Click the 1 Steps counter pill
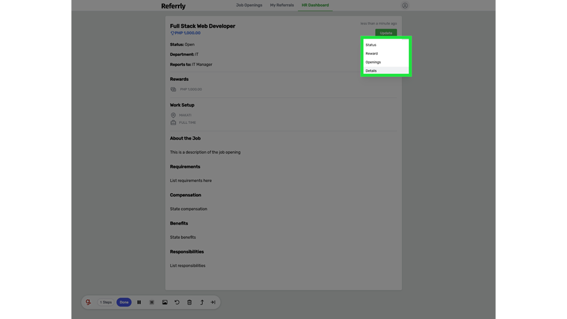This screenshot has height=319, width=567. tap(106, 302)
